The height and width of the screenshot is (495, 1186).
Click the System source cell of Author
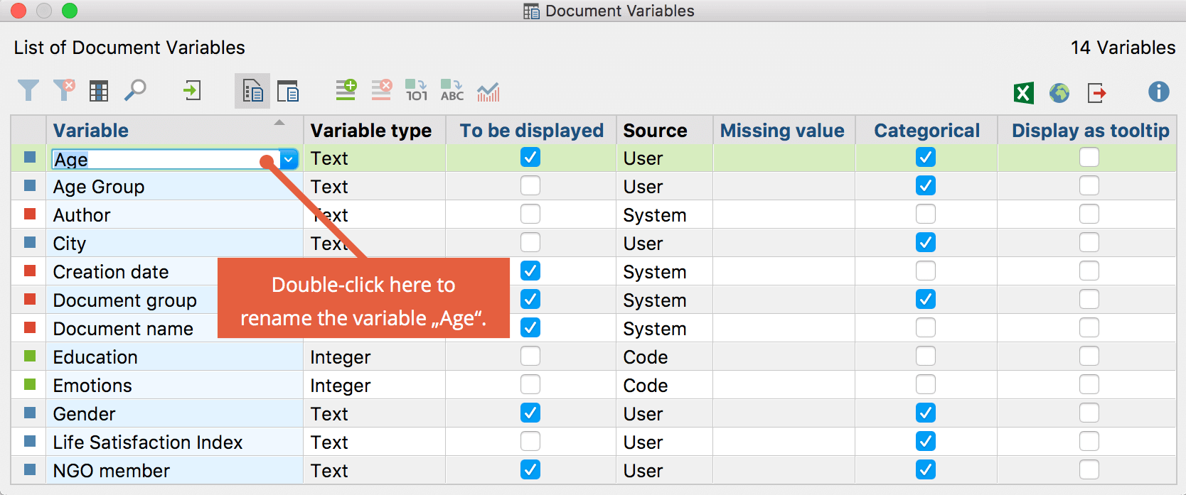[x=664, y=214]
